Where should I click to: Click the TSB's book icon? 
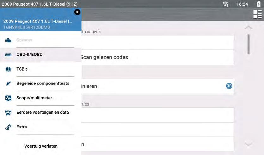point(8,69)
